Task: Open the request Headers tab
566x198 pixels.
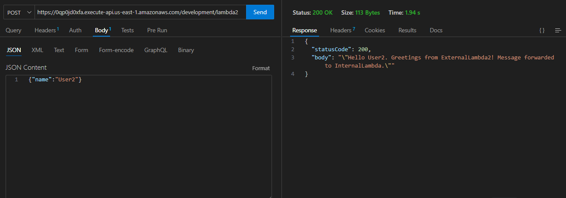Action: [x=45, y=30]
